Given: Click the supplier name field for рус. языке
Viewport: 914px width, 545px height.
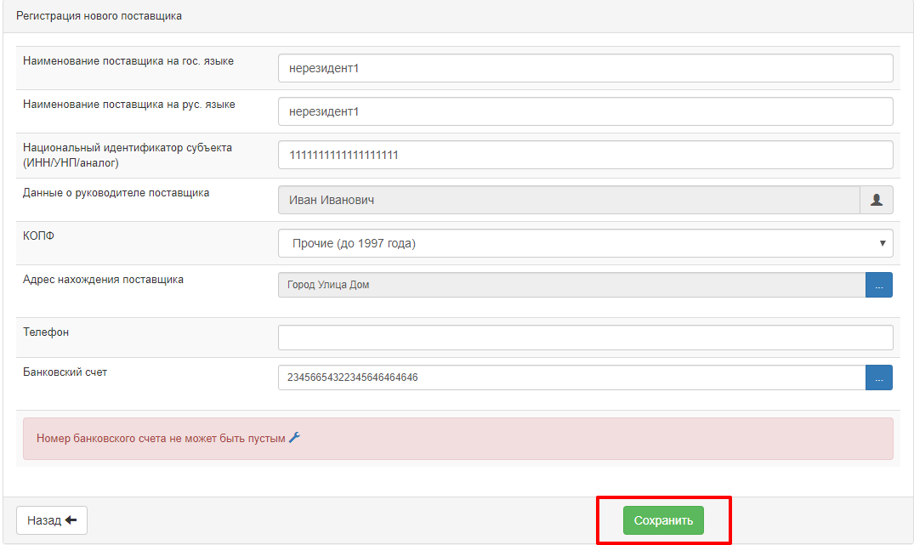Looking at the screenshot, I should 585,111.
